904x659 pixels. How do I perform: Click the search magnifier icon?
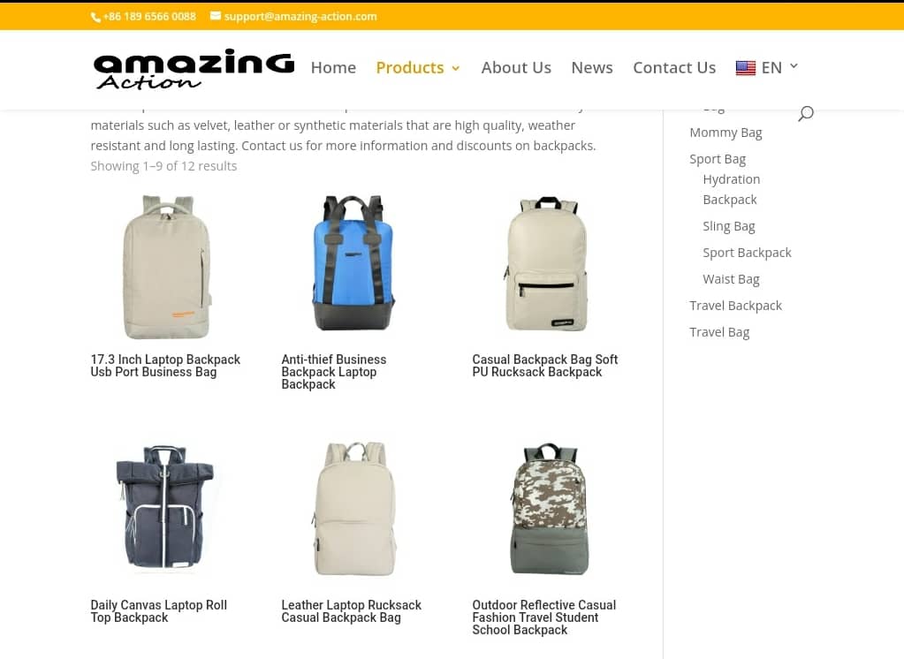(x=805, y=113)
